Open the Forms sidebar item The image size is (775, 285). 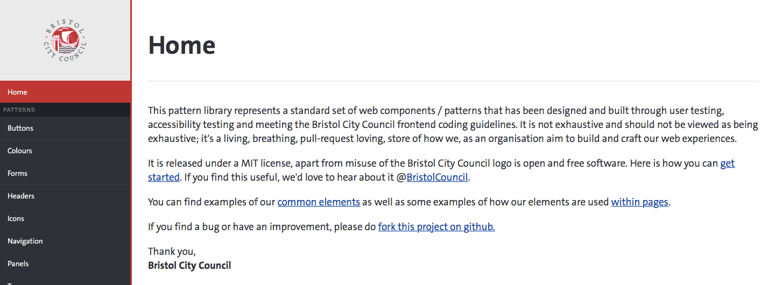tap(17, 174)
